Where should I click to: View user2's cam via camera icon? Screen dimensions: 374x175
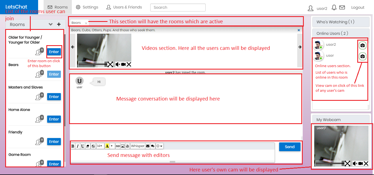point(362,45)
